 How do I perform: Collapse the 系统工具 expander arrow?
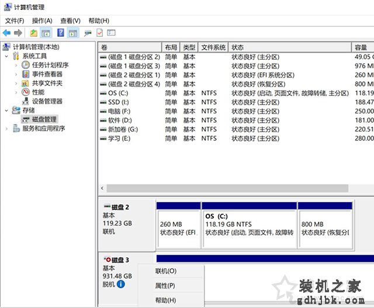[x=6, y=56]
